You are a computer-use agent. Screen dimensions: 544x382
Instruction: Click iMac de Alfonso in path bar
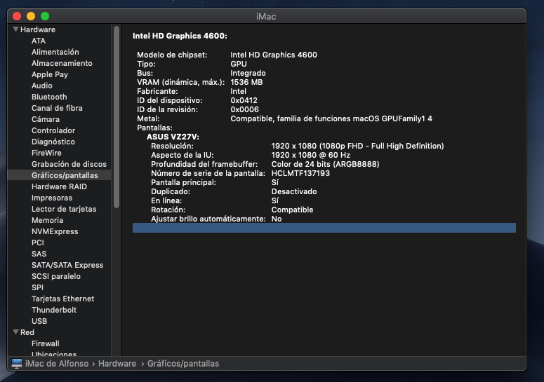coord(57,364)
